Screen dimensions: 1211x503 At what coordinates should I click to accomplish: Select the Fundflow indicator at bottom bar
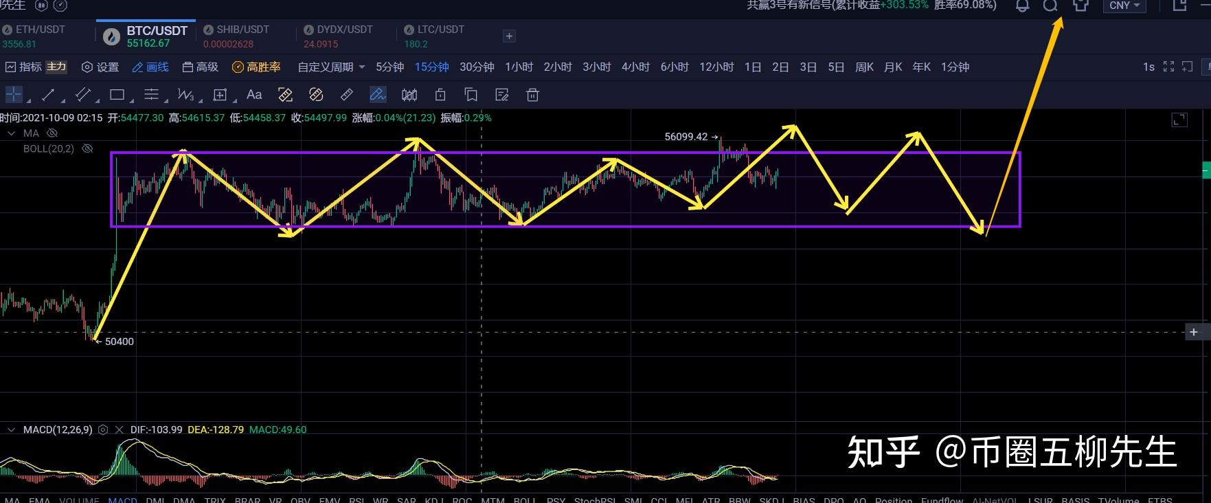click(942, 500)
